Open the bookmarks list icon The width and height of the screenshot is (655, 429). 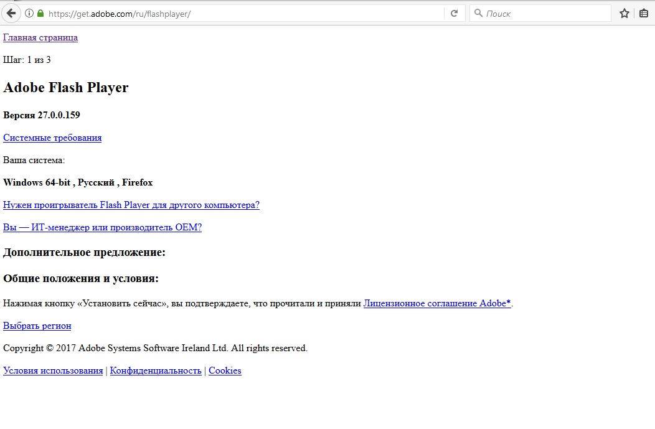point(644,13)
